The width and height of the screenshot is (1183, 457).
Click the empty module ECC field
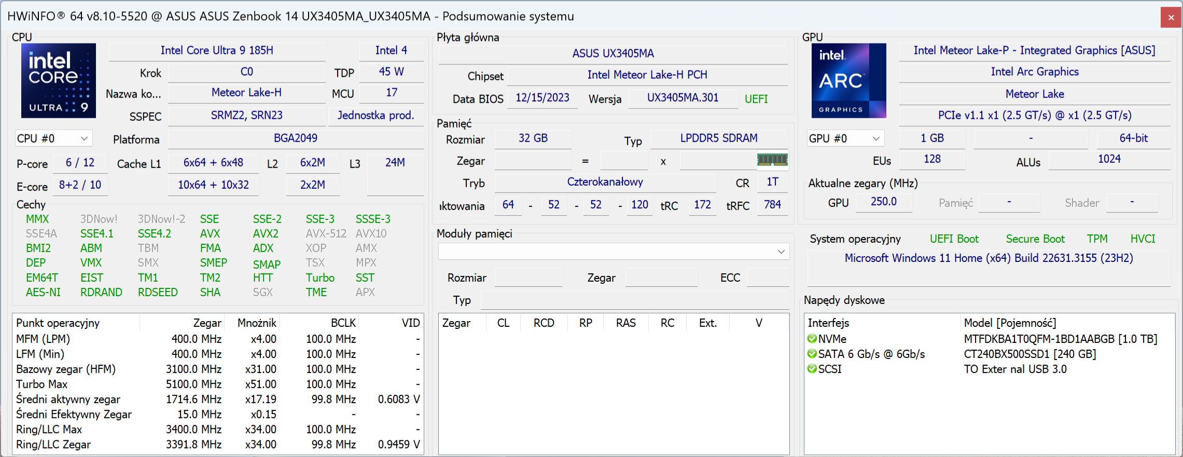pos(768,278)
